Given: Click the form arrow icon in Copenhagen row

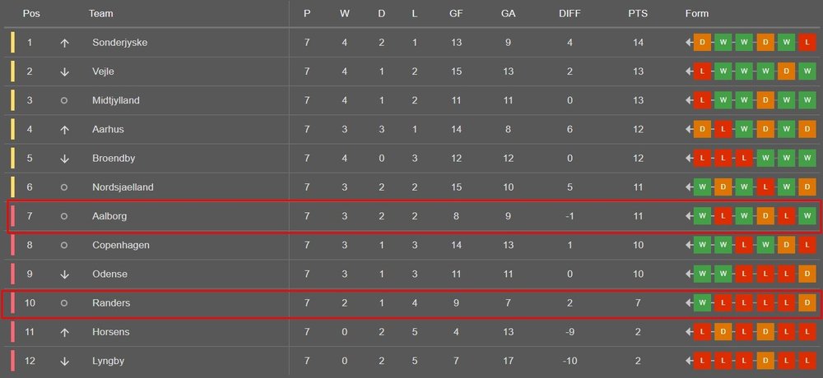Looking at the screenshot, I should click(689, 245).
